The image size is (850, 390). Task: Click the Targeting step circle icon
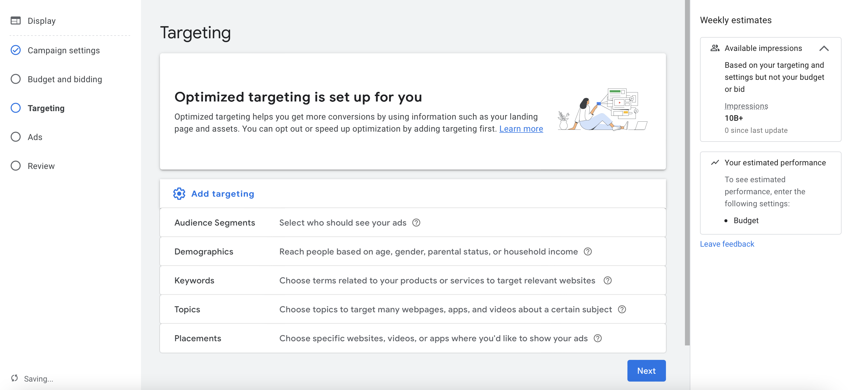click(x=15, y=108)
